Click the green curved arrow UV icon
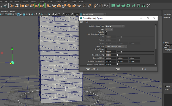Screen dimensions: 172x106 133,6
